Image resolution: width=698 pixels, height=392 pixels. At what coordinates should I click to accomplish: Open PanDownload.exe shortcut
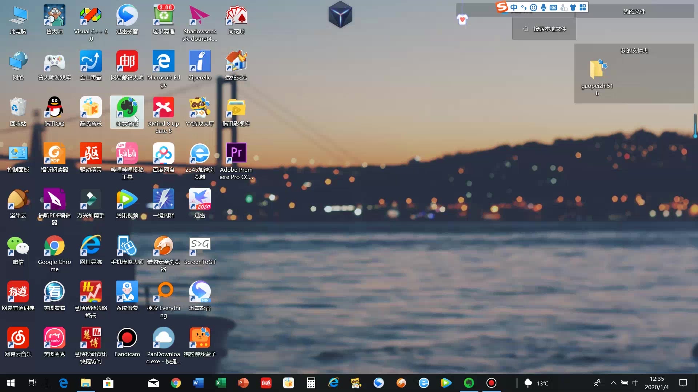click(164, 346)
